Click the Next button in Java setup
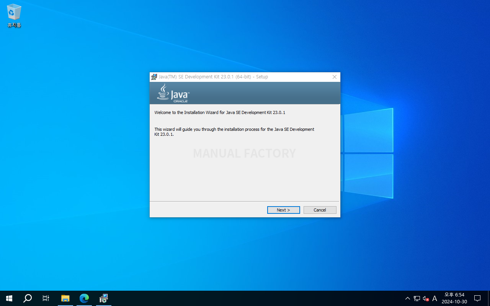Image resolution: width=490 pixels, height=306 pixels. coord(283,210)
